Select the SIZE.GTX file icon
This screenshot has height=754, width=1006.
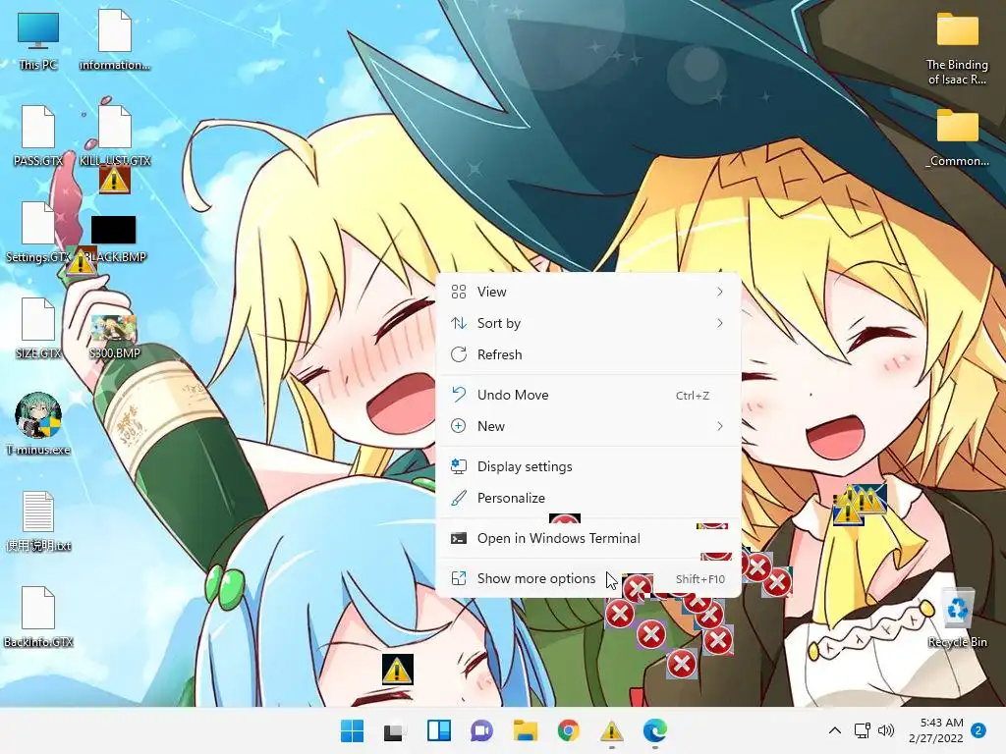[38, 328]
